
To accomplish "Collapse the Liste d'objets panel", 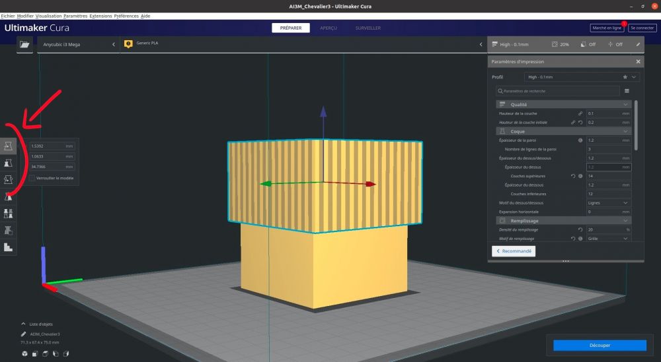I will 23,324.
